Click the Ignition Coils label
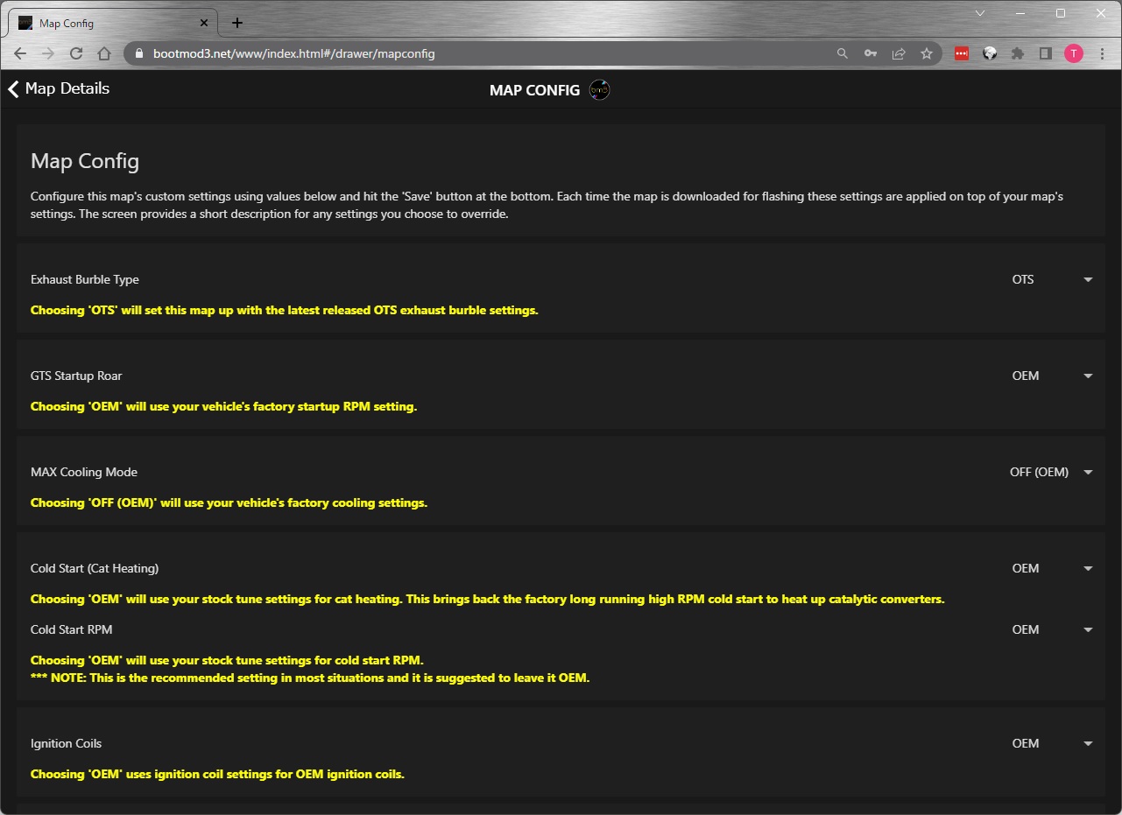 tap(67, 743)
